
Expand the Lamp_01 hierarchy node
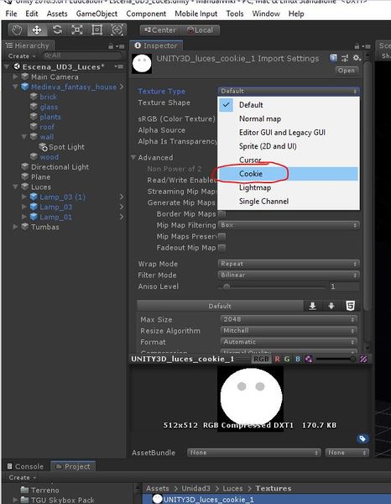pyautogui.click(x=24, y=217)
